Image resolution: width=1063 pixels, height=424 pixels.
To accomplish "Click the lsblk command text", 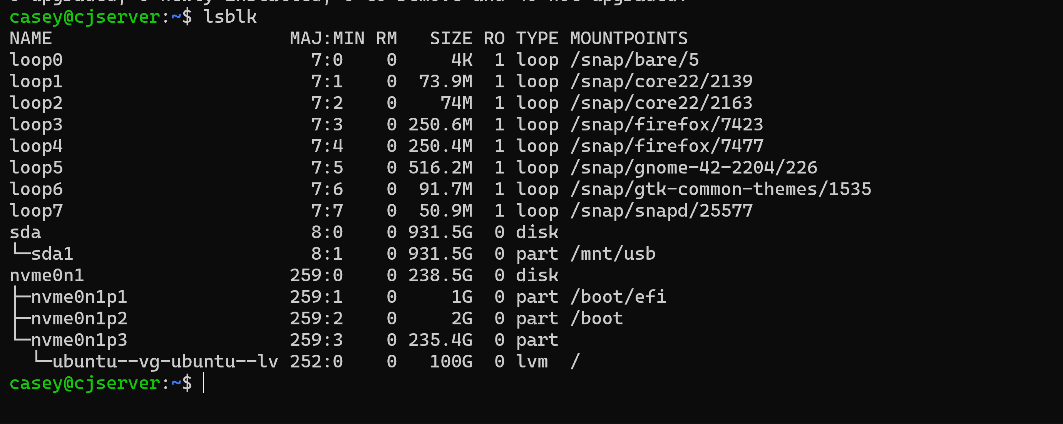I will (x=230, y=17).
